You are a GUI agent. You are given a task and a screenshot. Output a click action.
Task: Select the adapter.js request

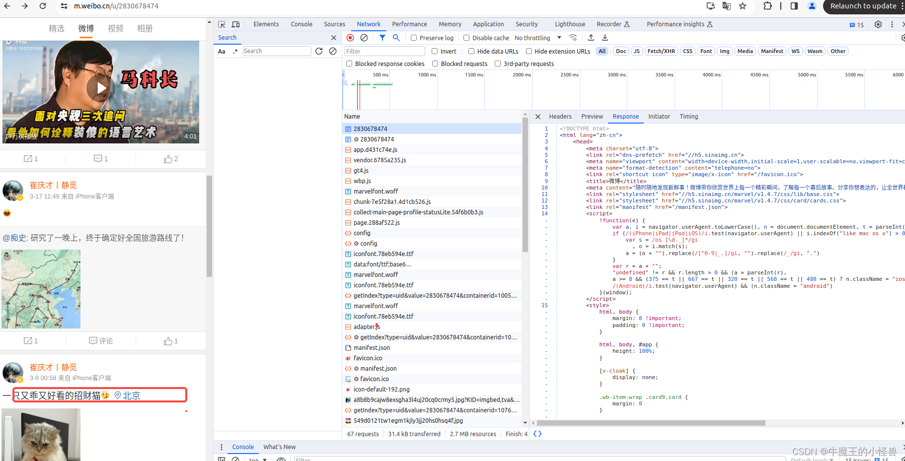tap(432, 327)
